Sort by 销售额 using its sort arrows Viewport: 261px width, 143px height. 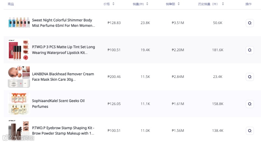click(179, 4)
